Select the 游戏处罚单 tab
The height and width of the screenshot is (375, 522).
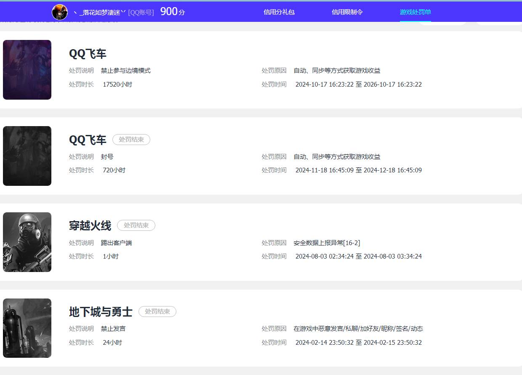[x=415, y=12]
